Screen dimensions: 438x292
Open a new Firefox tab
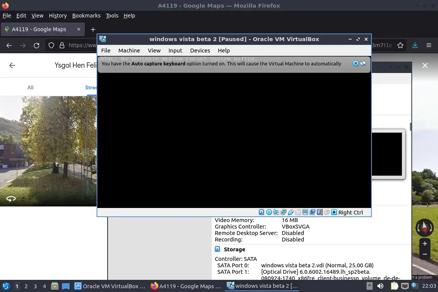tap(93, 29)
